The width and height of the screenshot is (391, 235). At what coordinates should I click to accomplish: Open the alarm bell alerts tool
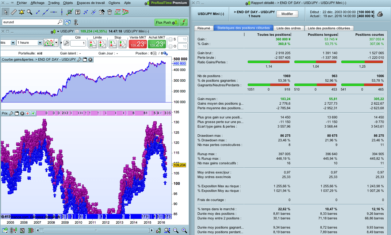[21, 12]
